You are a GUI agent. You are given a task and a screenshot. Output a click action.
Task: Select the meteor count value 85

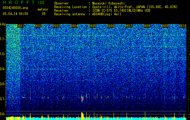[44, 14]
